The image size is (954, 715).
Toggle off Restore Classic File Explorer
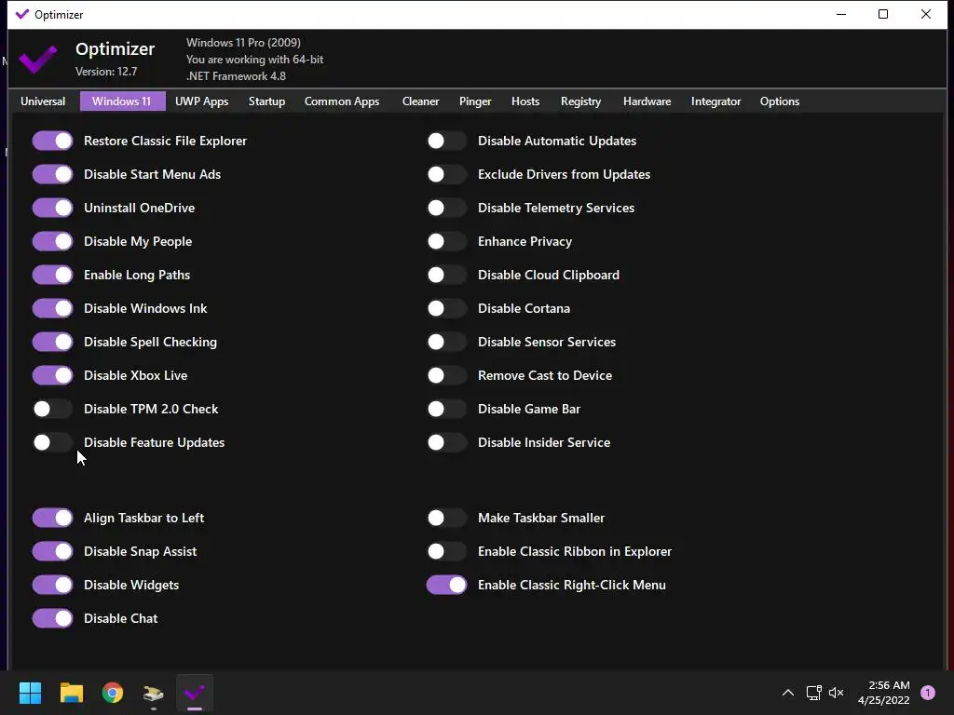tap(52, 141)
